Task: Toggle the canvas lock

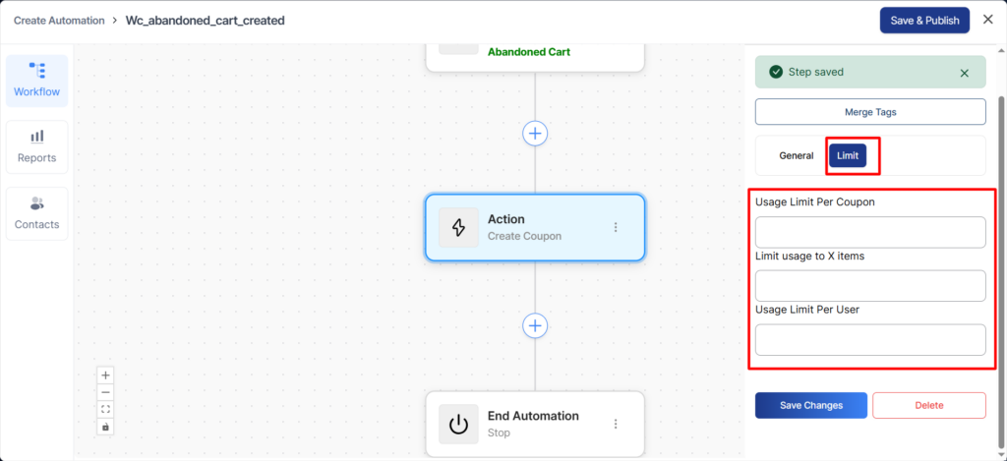Action: tap(106, 426)
